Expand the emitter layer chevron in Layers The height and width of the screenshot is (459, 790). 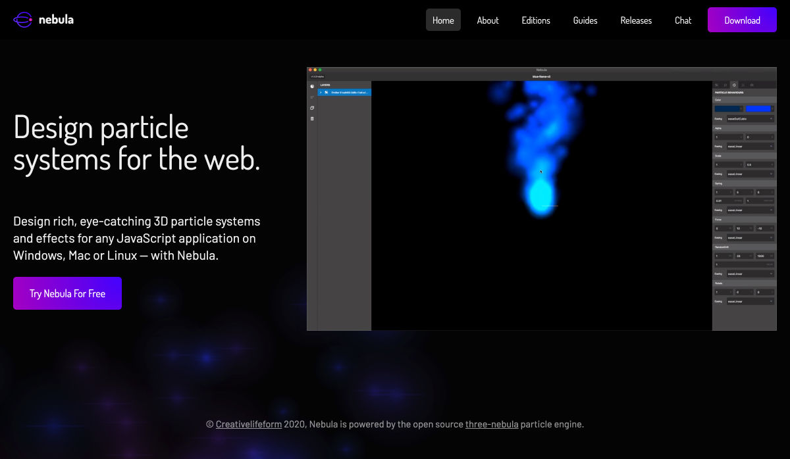[x=321, y=93]
